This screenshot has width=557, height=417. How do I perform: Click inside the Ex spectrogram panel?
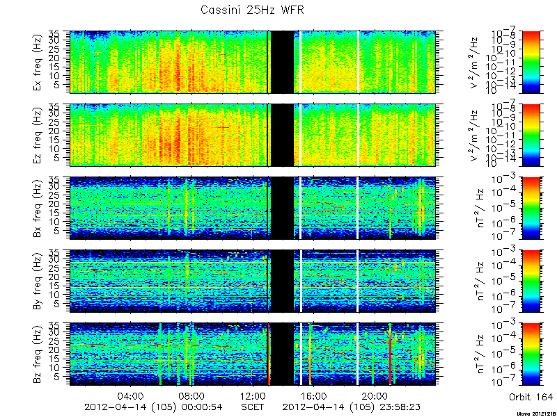[x=253, y=62]
